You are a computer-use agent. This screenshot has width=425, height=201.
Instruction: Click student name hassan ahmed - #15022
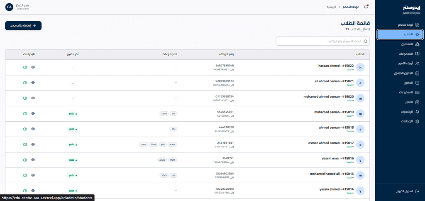click(x=336, y=66)
